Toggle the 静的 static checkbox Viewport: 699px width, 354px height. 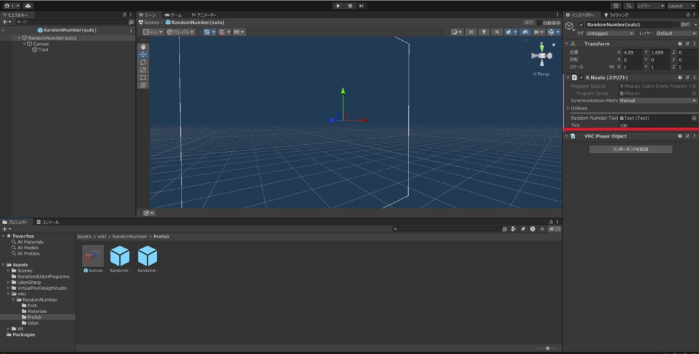[x=677, y=25]
